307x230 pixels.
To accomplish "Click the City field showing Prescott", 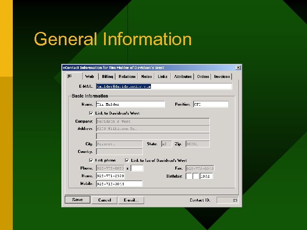I will [119, 144].
